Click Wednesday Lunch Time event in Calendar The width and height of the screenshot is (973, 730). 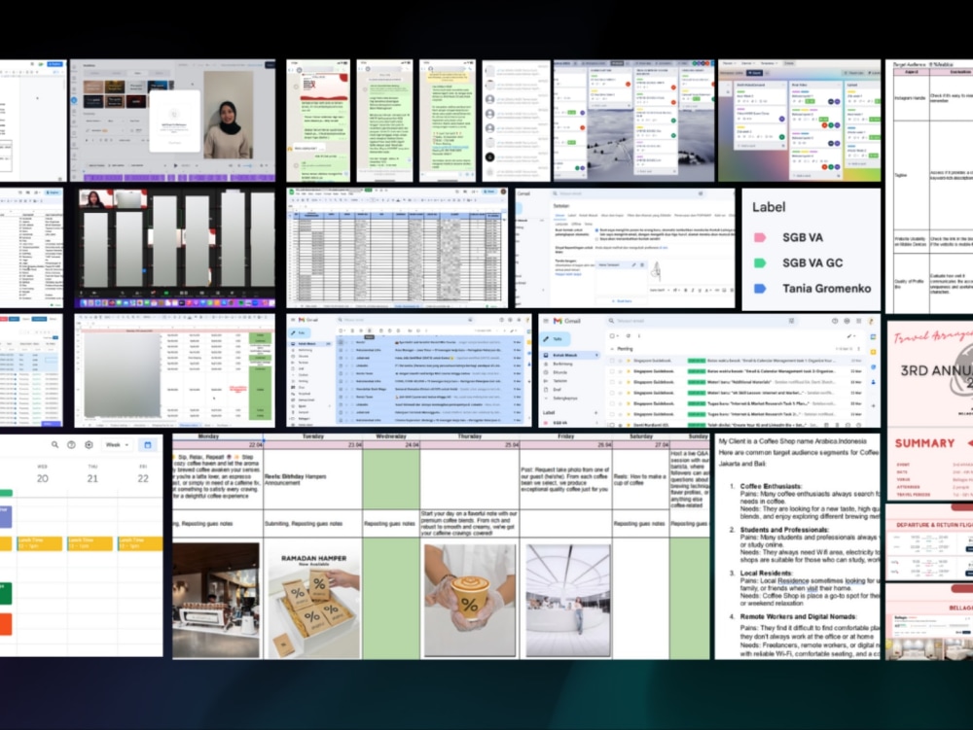point(39,543)
